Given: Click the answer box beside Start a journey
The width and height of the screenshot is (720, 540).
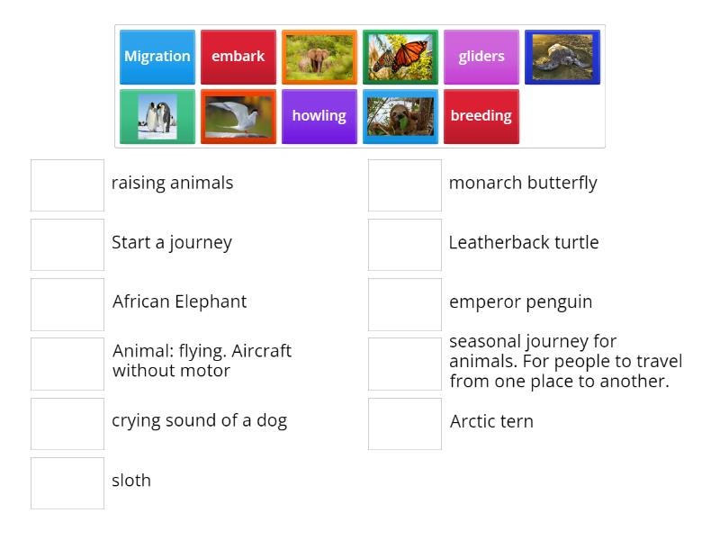Looking at the screenshot, I should 67,244.
